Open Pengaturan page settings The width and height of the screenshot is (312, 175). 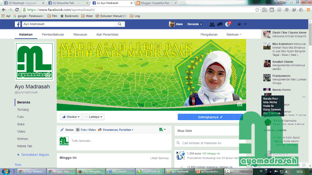tap(209, 35)
